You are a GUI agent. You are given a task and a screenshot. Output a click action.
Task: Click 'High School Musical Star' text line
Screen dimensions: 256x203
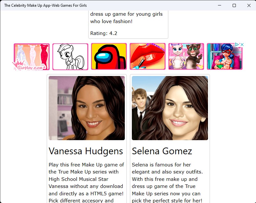[x=78, y=179]
